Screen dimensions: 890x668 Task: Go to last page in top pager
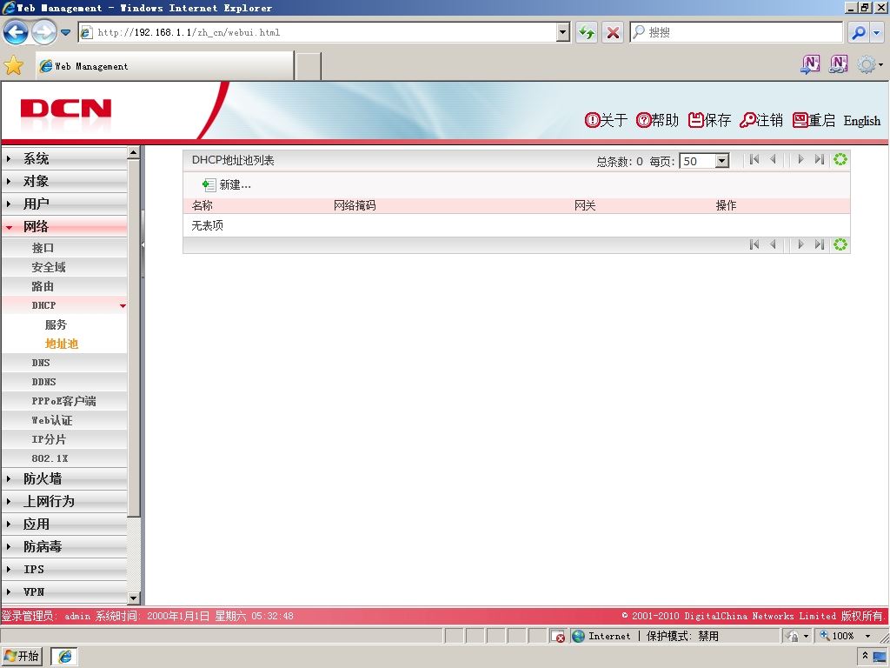819,160
